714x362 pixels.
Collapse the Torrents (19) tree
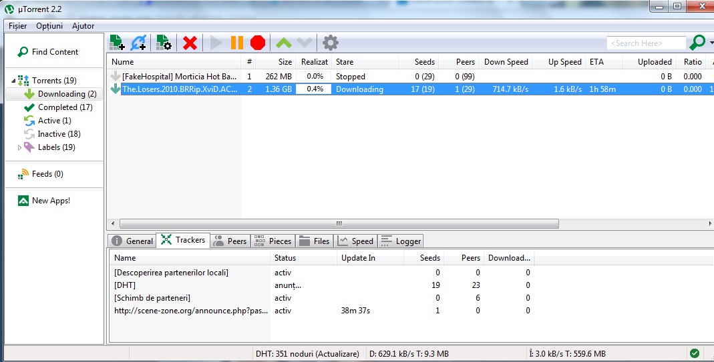(x=13, y=81)
